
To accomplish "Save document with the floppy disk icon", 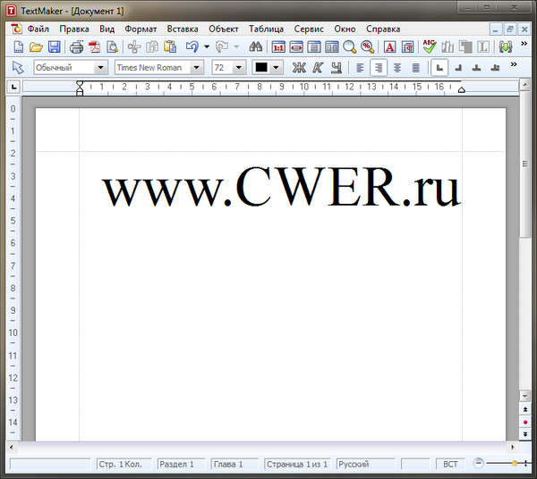I will [x=54, y=47].
